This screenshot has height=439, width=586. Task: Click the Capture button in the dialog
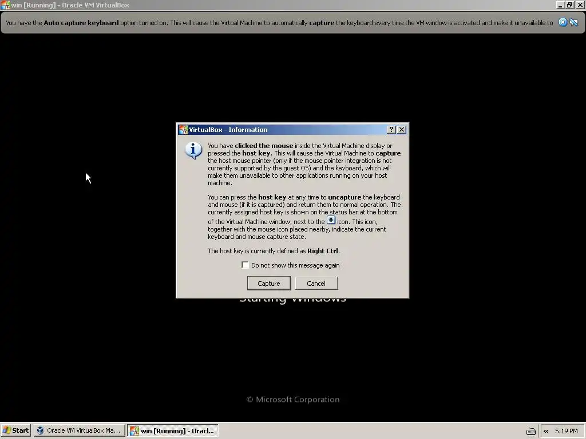[269, 284]
